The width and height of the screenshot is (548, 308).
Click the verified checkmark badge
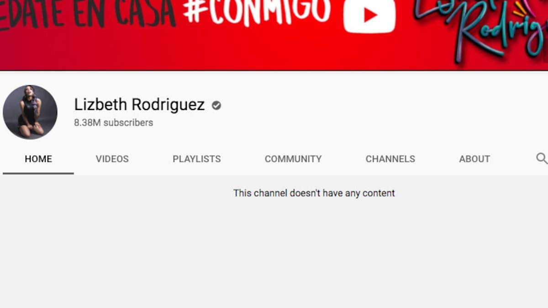click(x=216, y=105)
